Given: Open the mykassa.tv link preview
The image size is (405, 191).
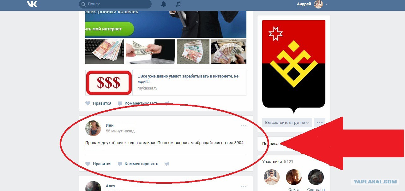Looking at the screenshot, I should click(166, 83).
